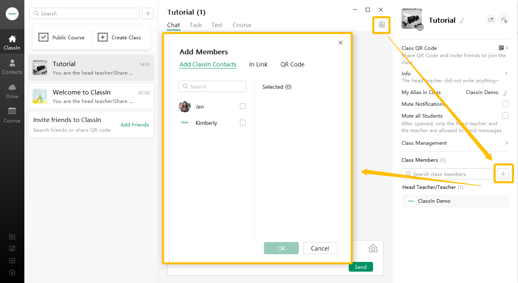Switch to the Chat tab
This screenshot has height=283, width=518.
(173, 25)
